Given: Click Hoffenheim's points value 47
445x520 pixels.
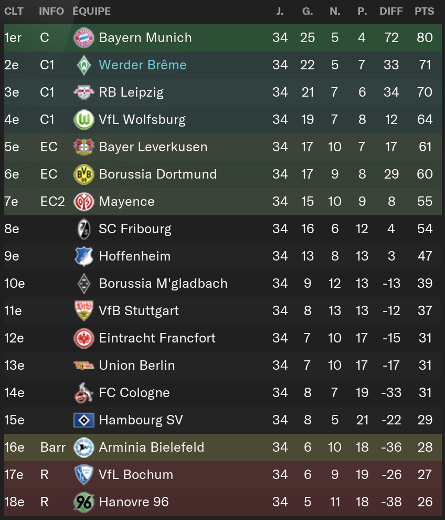Looking at the screenshot, I should pos(425,256).
